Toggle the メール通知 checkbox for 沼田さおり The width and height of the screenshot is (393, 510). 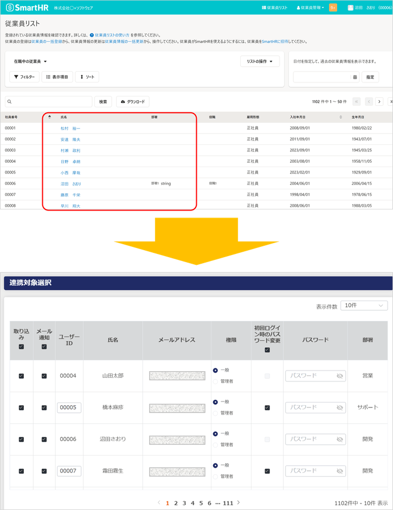click(44, 439)
